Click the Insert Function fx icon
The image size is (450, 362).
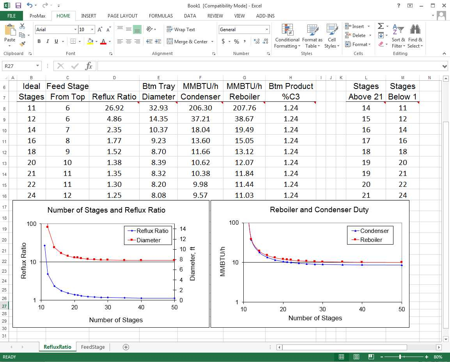[x=89, y=66]
